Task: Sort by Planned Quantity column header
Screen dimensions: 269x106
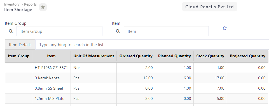Action: tap(174, 56)
